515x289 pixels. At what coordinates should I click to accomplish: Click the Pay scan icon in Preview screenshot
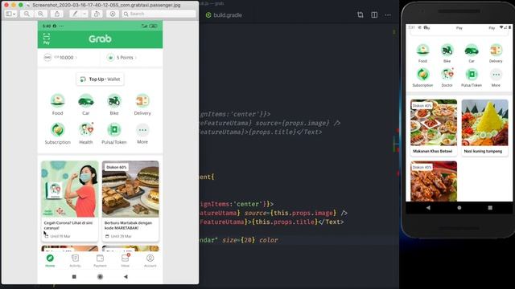(47, 39)
